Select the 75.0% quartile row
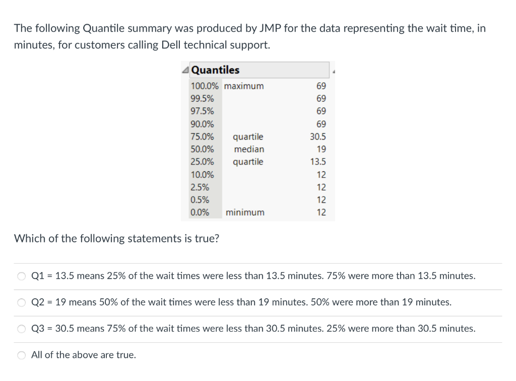Viewport: 516px width, 381px height. tap(242, 137)
